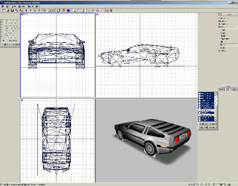Click the Save floppy disk icon

(x=12, y=11)
